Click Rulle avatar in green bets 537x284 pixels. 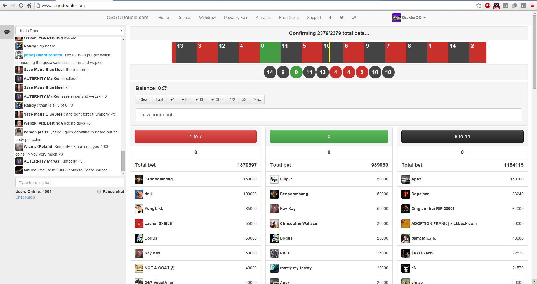pos(274,253)
